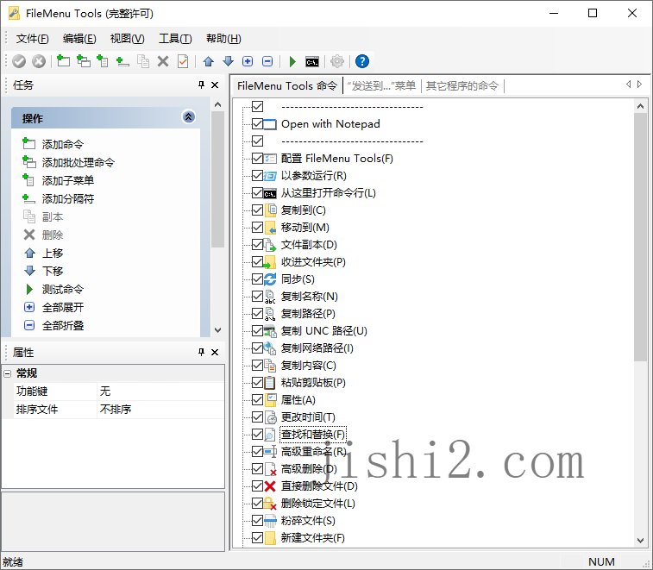This screenshot has height=570, width=653.
Task: Click the expand all plus toolbar icon
Action: [x=248, y=61]
